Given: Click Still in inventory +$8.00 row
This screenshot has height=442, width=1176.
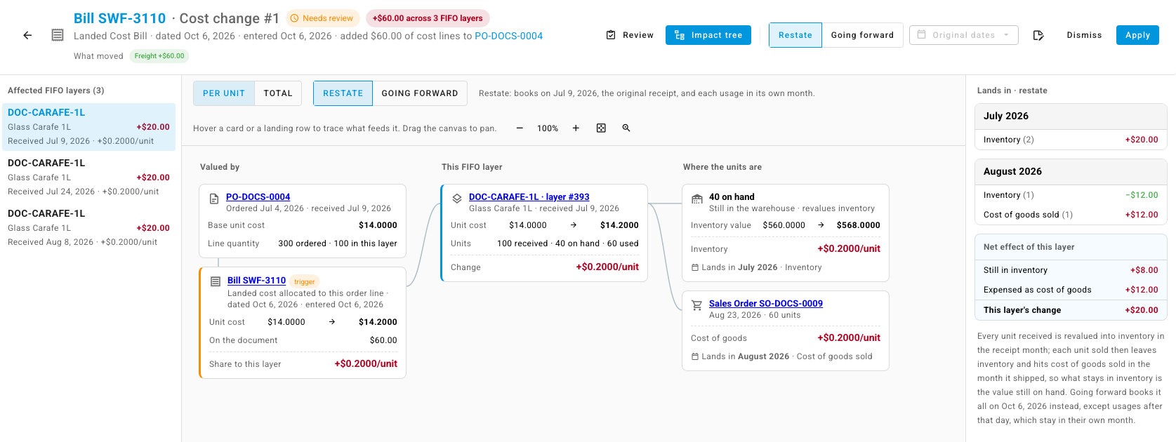Looking at the screenshot, I should [1071, 270].
